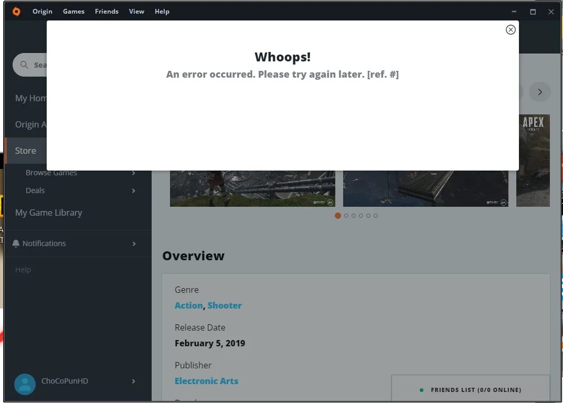Open the View menu
Image resolution: width=563 pixels, height=403 pixels.
[136, 12]
